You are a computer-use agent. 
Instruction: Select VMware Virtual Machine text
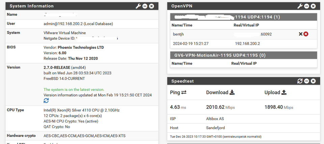tap(65, 33)
